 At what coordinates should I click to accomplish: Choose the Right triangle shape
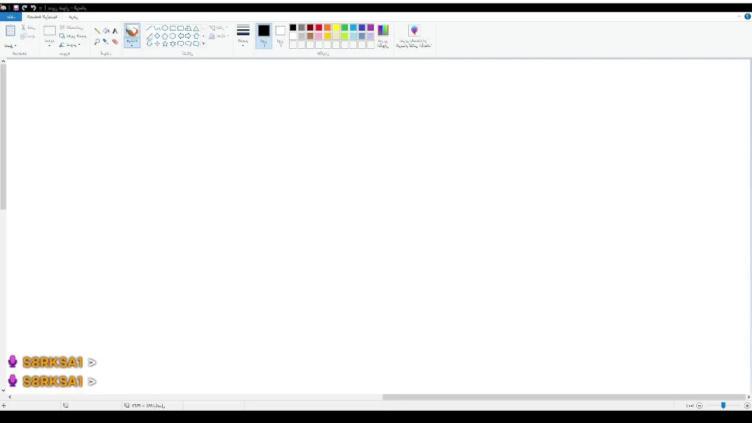click(149, 36)
